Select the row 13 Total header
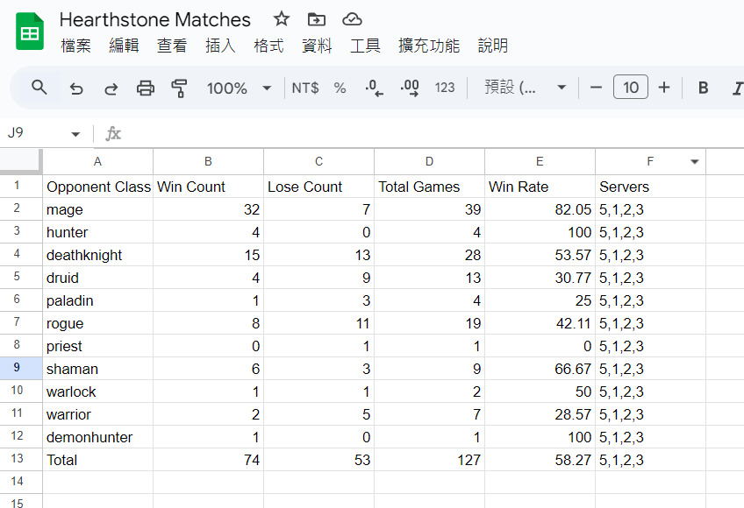 pos(16,460)
